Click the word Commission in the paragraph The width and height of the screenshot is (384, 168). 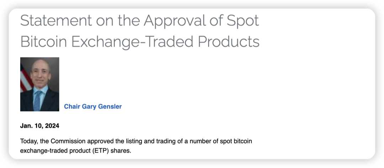click(68, 141)
